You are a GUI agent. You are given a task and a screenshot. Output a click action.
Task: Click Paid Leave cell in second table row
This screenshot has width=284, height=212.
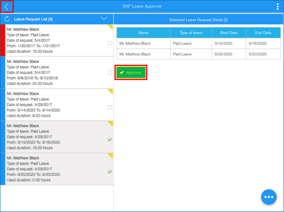click(x=191, y=54)
